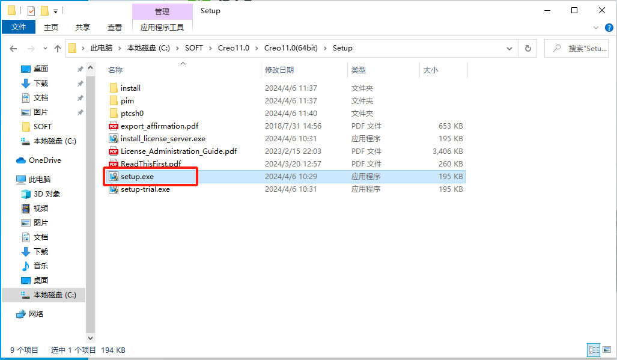Screen dimensions: 617x360
Task: Click the Back navigation arrow
Action: click(13, 49)
